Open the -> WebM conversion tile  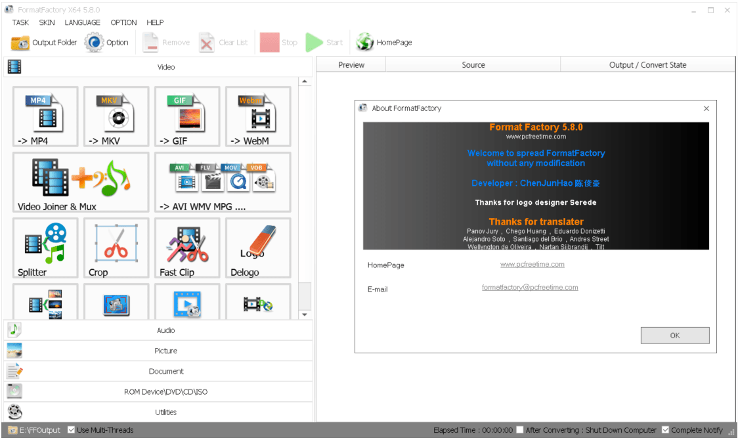[258, 116]
